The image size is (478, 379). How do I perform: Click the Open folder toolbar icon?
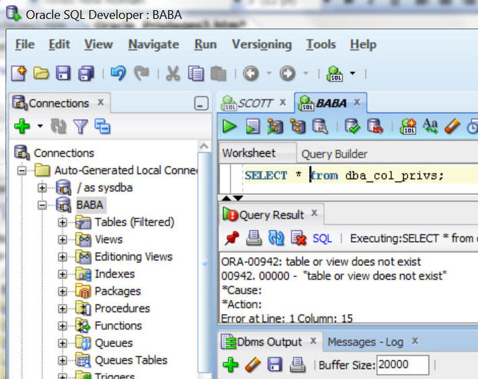(x=41, y=73)
